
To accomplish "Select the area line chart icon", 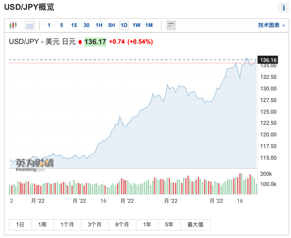I will point(30,25).
